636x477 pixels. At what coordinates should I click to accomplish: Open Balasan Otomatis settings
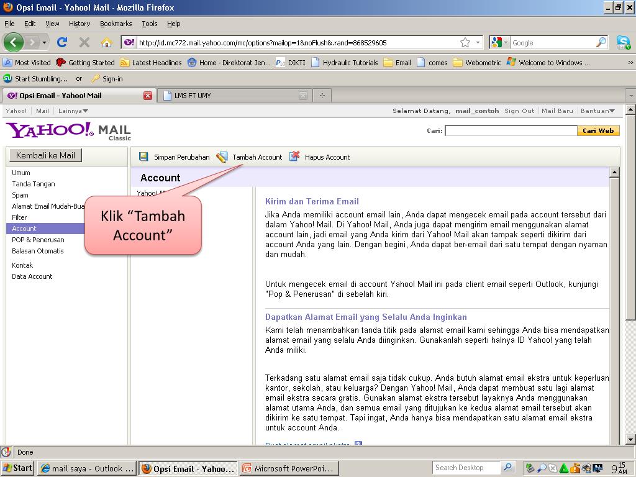click(x=38, y=251)
